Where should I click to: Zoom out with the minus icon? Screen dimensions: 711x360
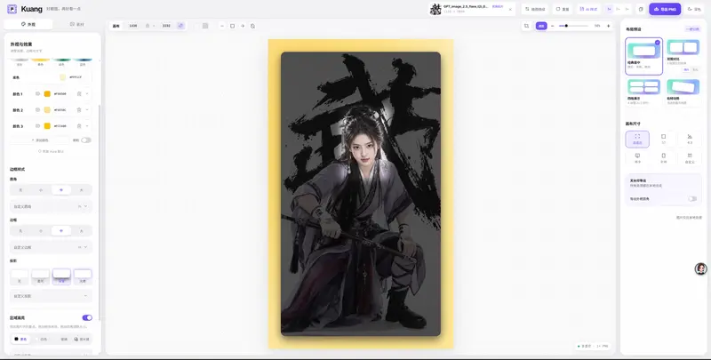(x=552, y=26)
